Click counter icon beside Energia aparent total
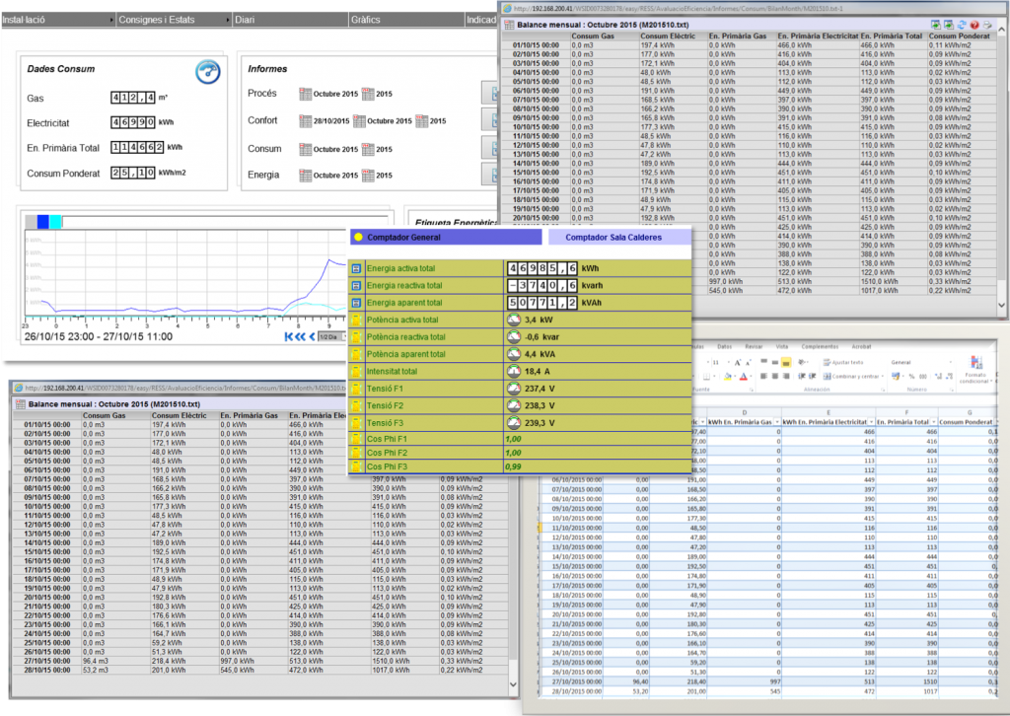The image size is (1010, 716). coord(356,303)
